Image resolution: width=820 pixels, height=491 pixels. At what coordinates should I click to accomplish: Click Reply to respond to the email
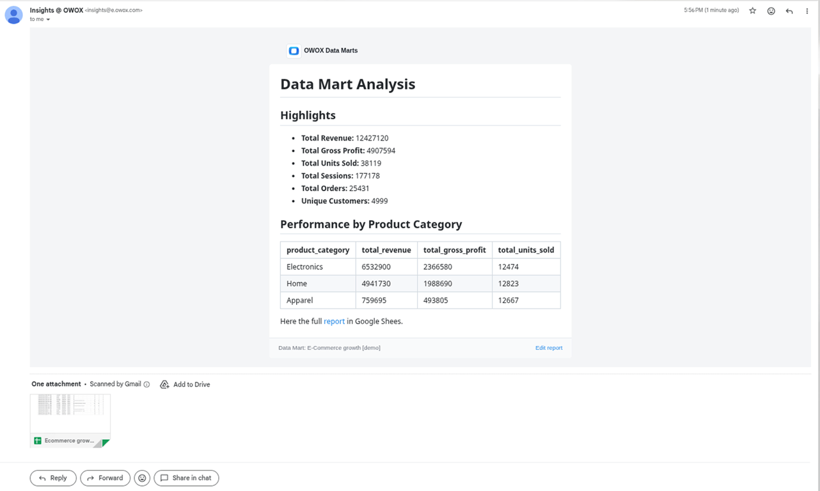click(x=52, y=478)
